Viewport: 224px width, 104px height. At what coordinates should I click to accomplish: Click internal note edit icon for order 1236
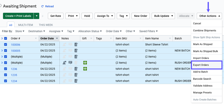76,69
